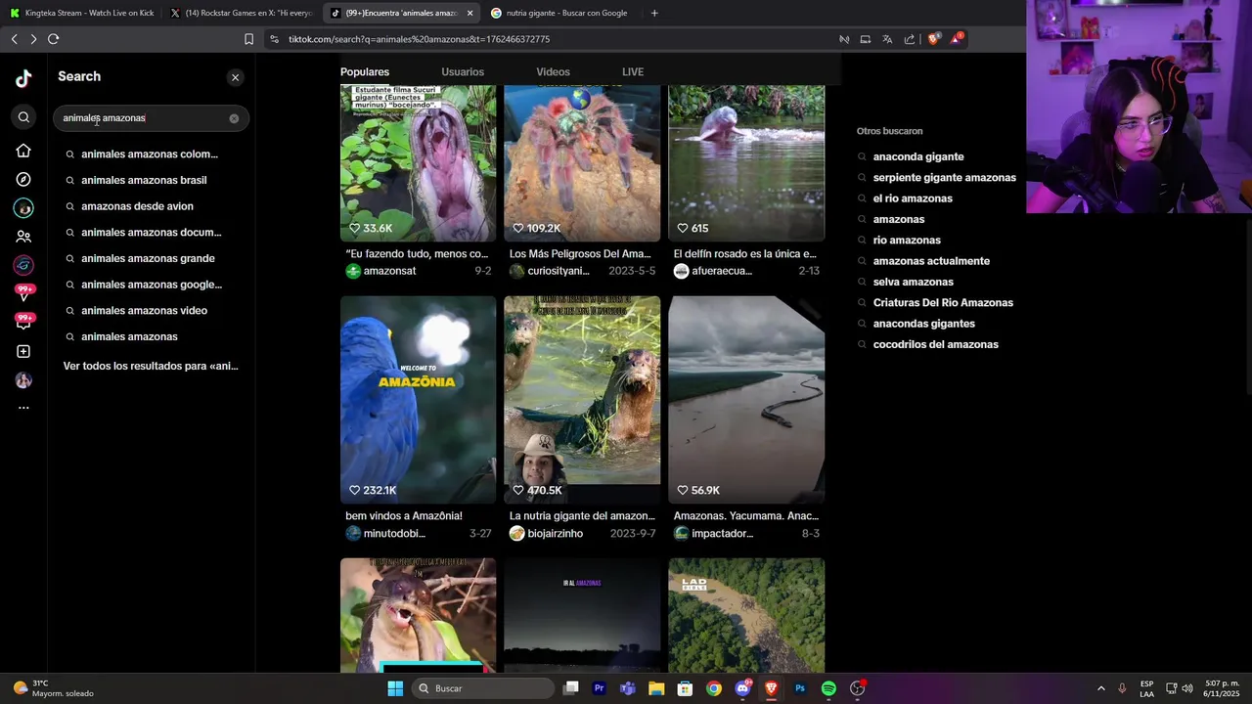Open the profile avatar at sidebar bottom
The width and height of the screenshot is (1252, 704).
(23, 380)
